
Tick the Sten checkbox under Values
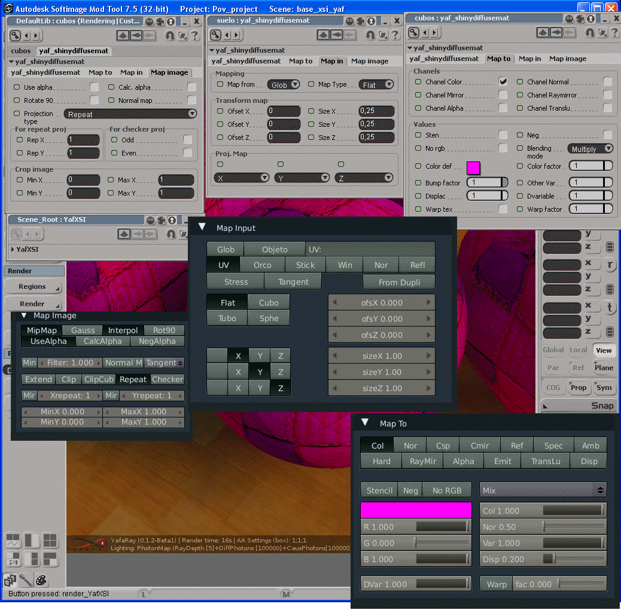(503, 135)
